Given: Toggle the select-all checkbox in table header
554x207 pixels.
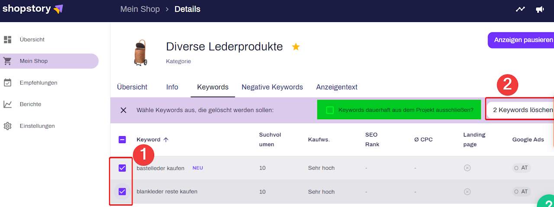Looking at the screenshot, I should (122, 140).
